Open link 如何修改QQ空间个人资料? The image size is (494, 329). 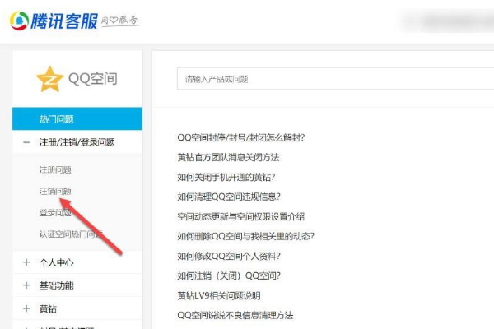(x=229, y=256)
